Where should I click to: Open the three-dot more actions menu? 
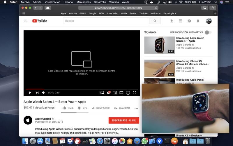[136, 108]
